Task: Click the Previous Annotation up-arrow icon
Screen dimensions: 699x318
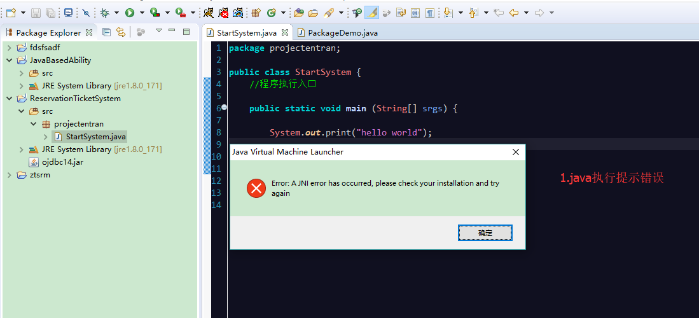Action: [473, 13]
